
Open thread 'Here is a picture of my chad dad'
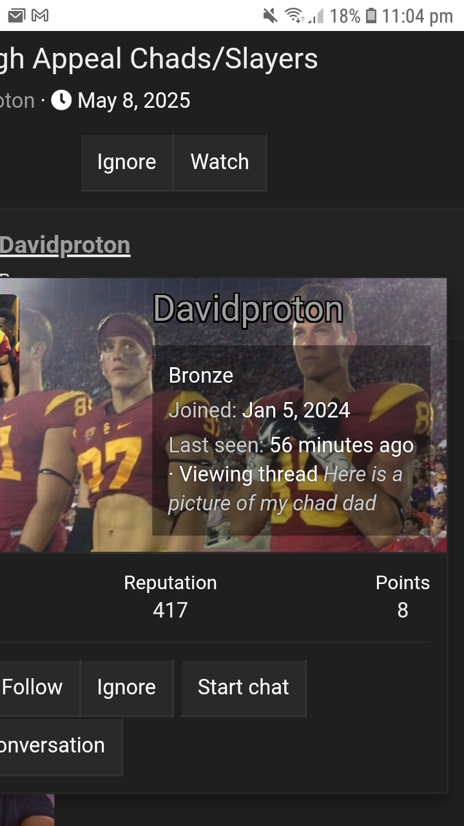(285, 489)
